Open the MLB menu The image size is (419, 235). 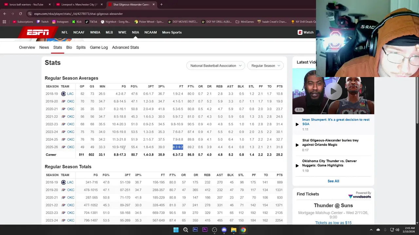(x=109, y=32)
